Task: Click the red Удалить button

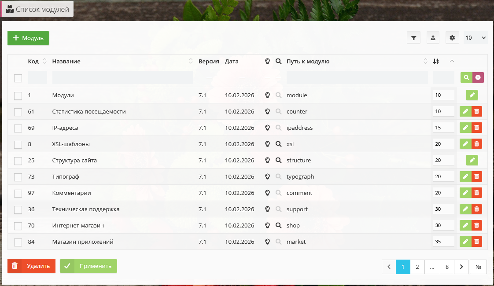Action: coord(32,266)
